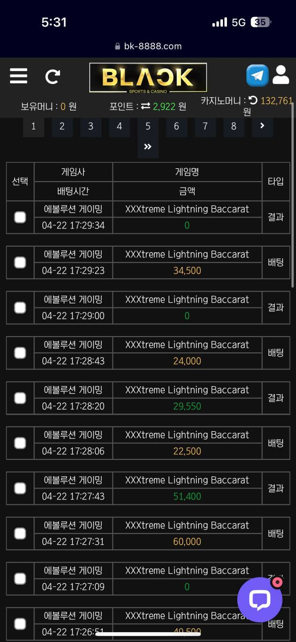
Task: Switch to page 5
Action: tap(148, 126)
